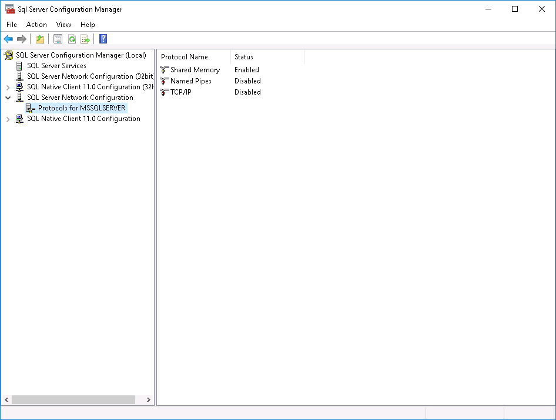This screenshot has height=420, width=556.
Task: Click the SQL Server Configuration Manager root icon
Action: click(9, 55)
